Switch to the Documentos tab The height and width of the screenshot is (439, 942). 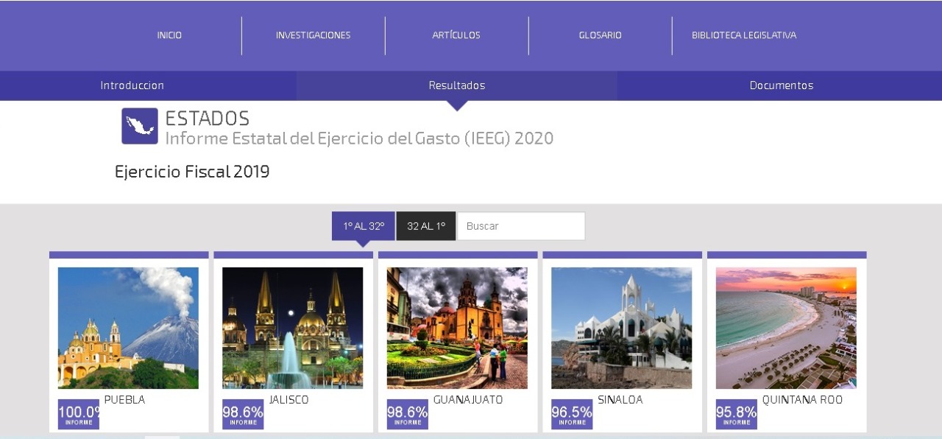[x=781, y=85]
